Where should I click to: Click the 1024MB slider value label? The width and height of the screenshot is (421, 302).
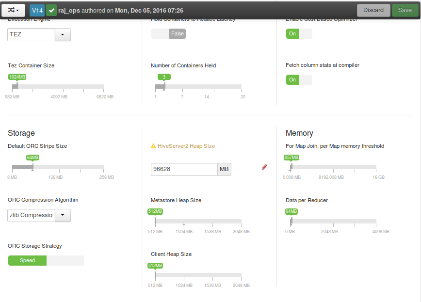click(17, 77)
